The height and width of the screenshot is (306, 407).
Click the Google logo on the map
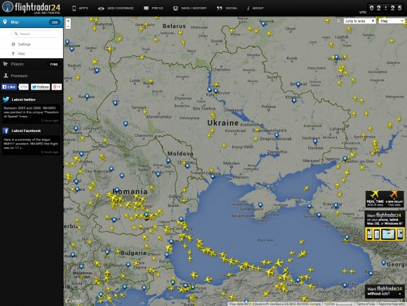74,300
